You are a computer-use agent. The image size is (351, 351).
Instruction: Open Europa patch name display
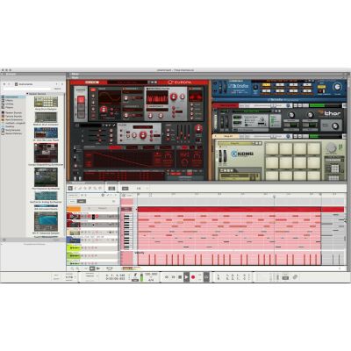coord(126,82)
